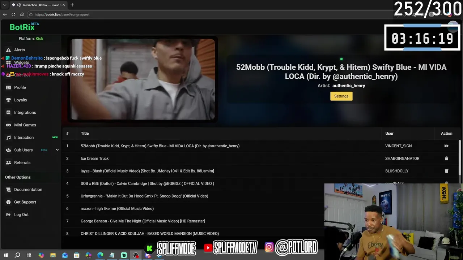Open Copilot from taskbar

[x=41, y=255]
